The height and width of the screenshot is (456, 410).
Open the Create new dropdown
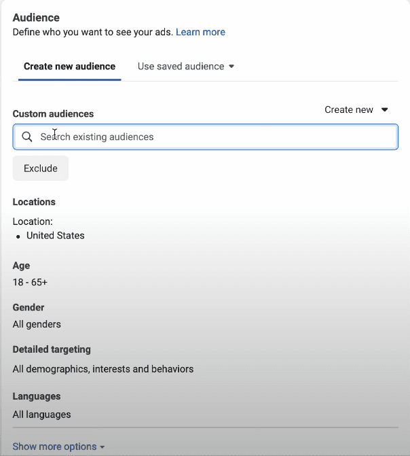[355, 109]
